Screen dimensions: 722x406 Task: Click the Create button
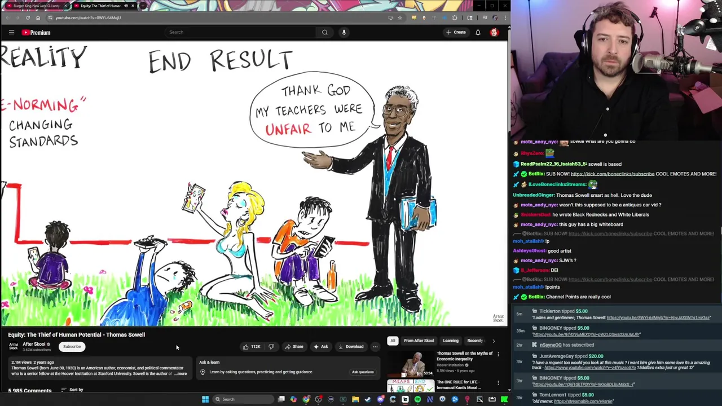[456, 32]
